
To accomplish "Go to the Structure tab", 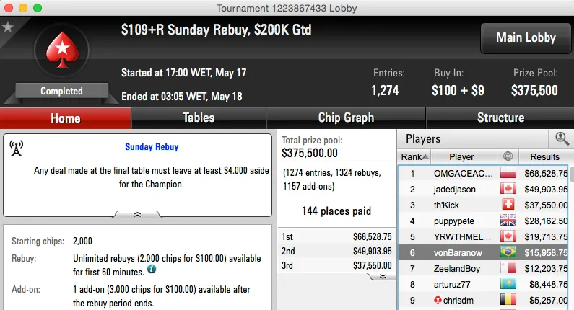I will [x=500, y=118].
